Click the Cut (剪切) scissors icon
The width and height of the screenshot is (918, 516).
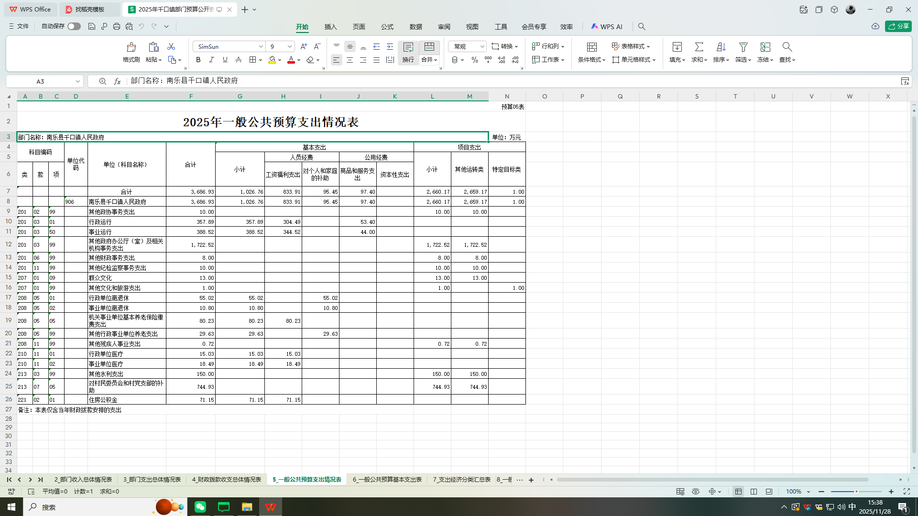coord(171,46)
